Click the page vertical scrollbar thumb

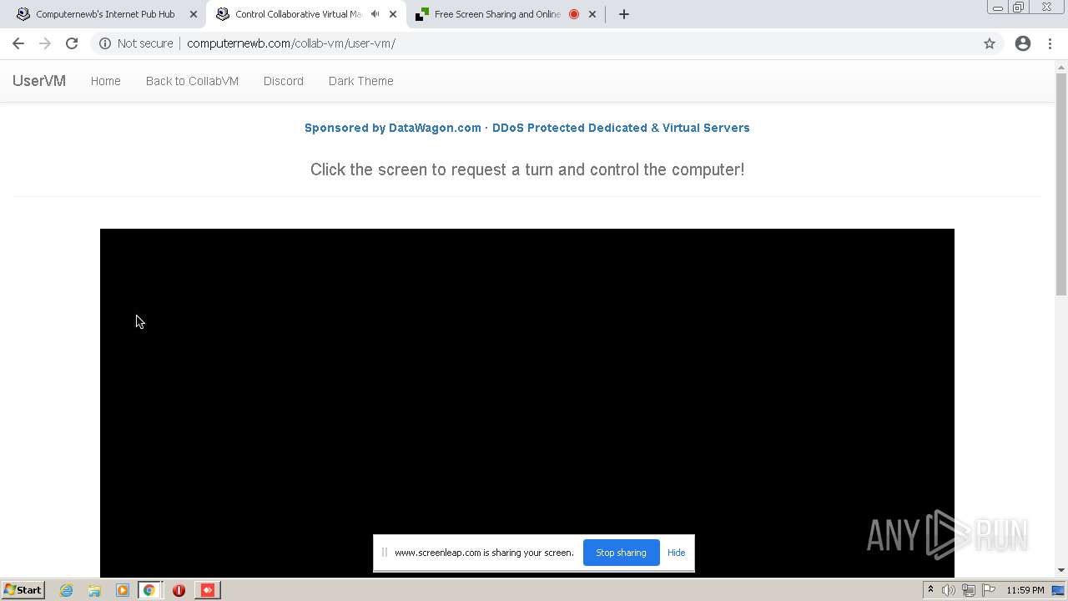pos(1061,184)
